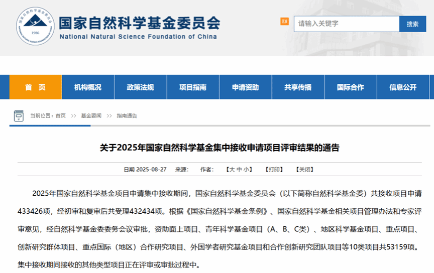Switch to English via the orange EN icon

[x=284, y=22]
